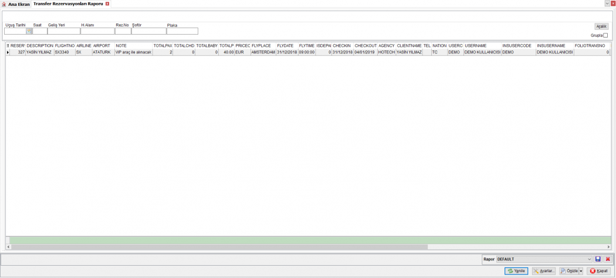Save the report layout with floppy icon

[x=598, y=259]
